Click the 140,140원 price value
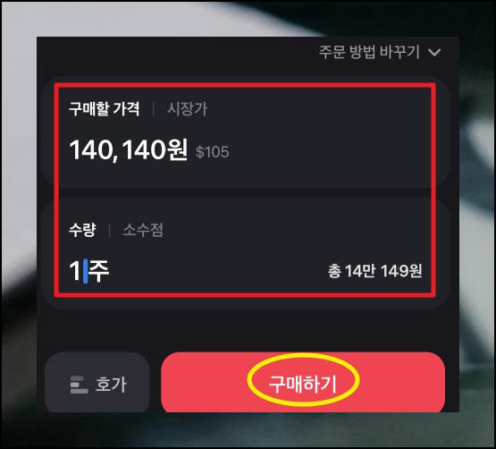The image size is (496, 449). pyautogui.click(x=129, y=149)
